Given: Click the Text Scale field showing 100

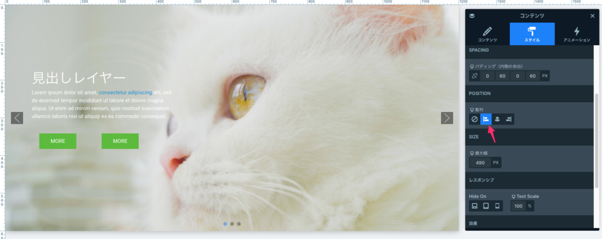Looking at the screenshot, I should pyautogui.click(x=518, y=206).
